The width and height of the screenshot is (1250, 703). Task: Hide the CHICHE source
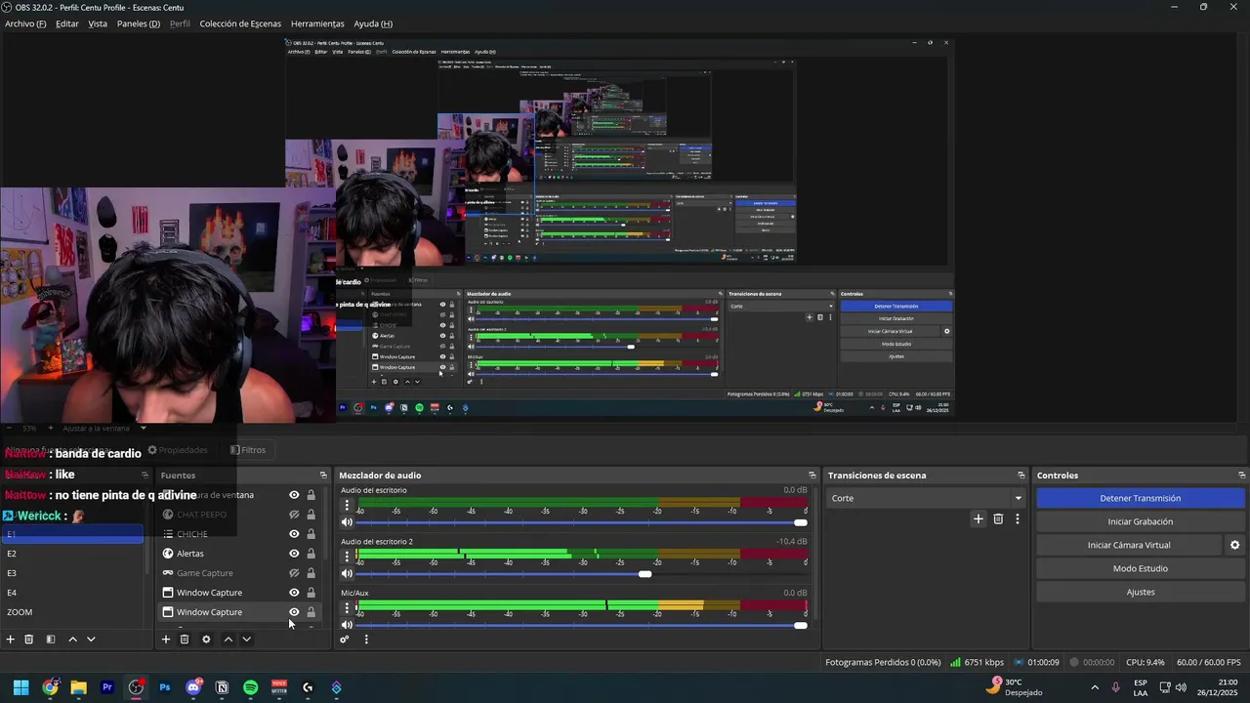(294, 534)
